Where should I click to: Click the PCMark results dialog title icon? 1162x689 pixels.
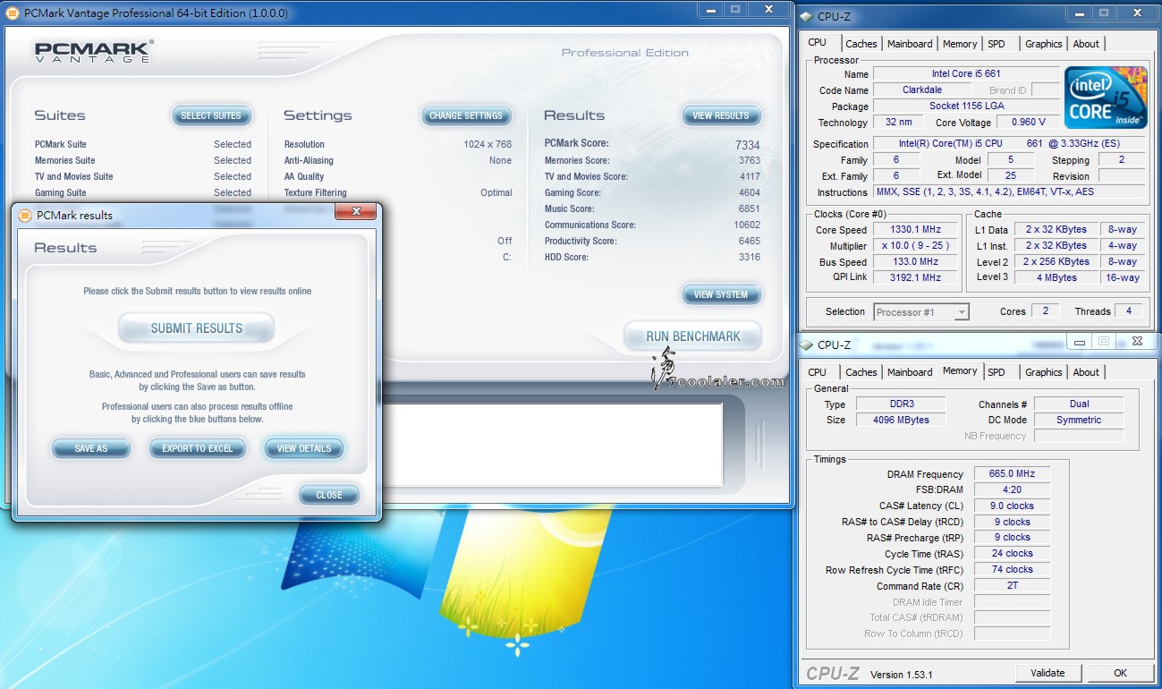pyautogui.click(x=25, y=216)
